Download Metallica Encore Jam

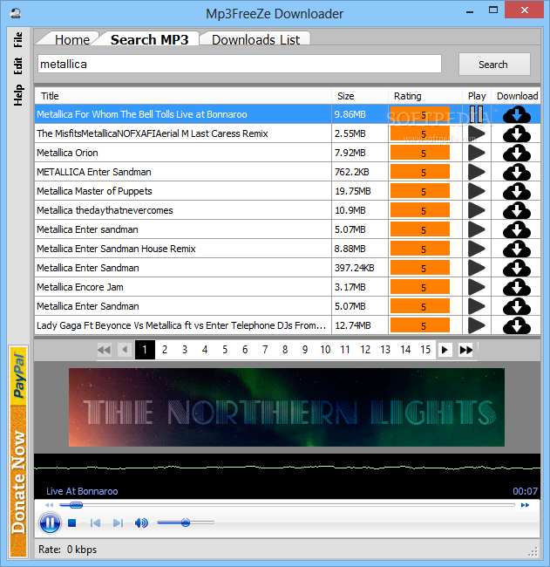[x=517, y=287]
